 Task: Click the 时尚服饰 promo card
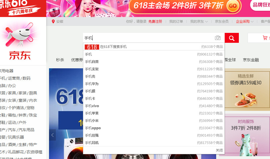point(247,135)
